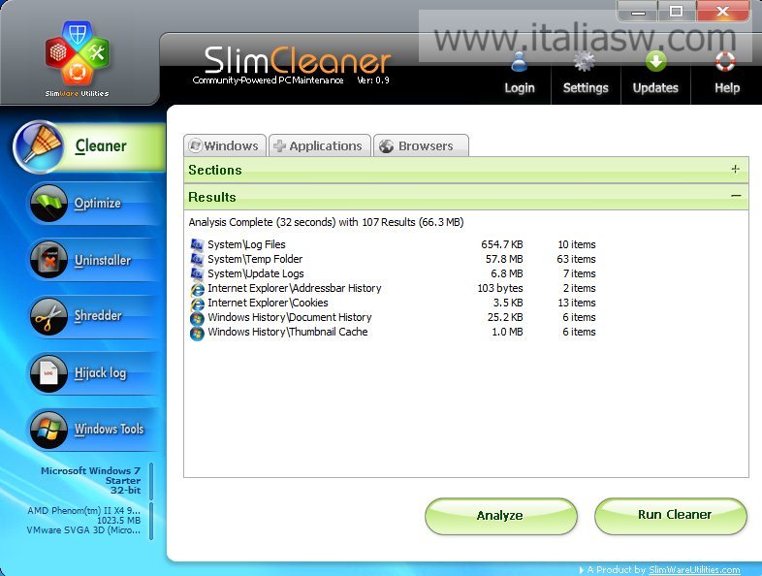
Task: Click the Results header title
Action: 212,197
